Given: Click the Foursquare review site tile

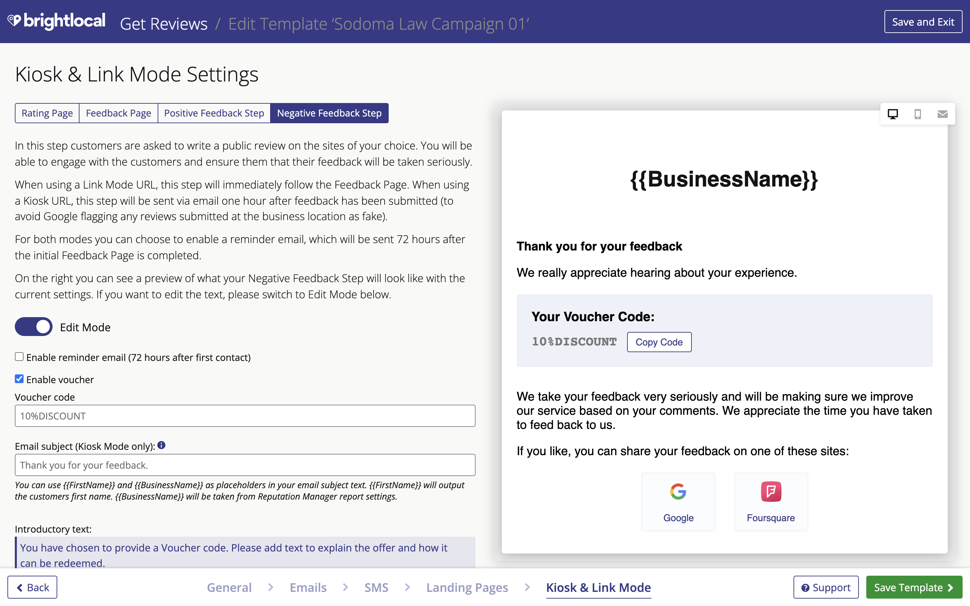Looking at the screenshot, I should click(x=771, y=502).
